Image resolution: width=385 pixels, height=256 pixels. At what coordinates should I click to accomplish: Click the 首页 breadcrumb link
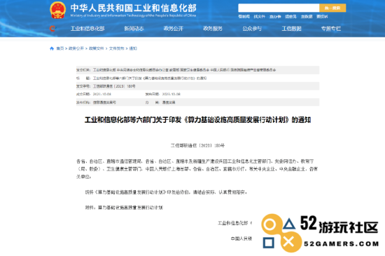pyautogui.click(x=60, y=48)
